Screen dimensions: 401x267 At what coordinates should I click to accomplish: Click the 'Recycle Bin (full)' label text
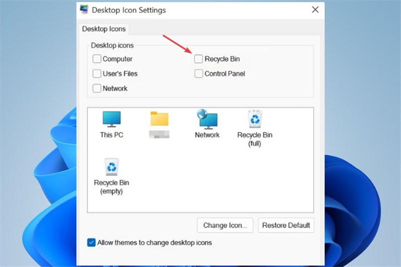point(255,139)
